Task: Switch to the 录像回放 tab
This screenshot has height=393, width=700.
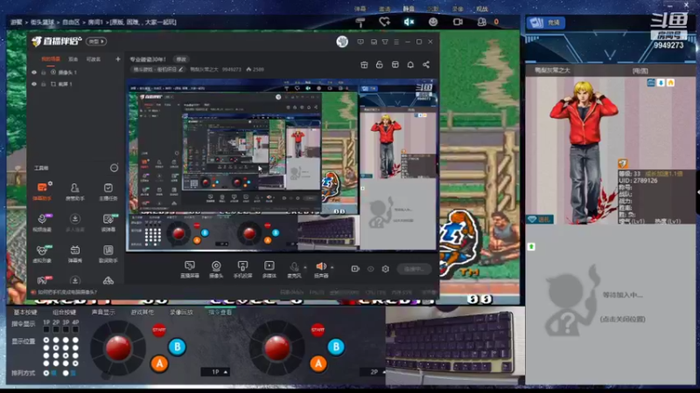Action: click(x=181, y=313)
